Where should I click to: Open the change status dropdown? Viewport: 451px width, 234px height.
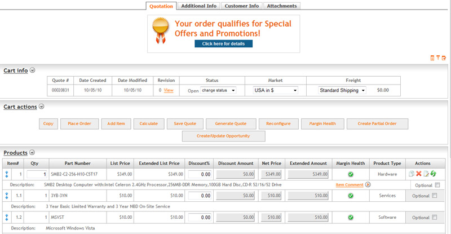(x=218, y=90)
